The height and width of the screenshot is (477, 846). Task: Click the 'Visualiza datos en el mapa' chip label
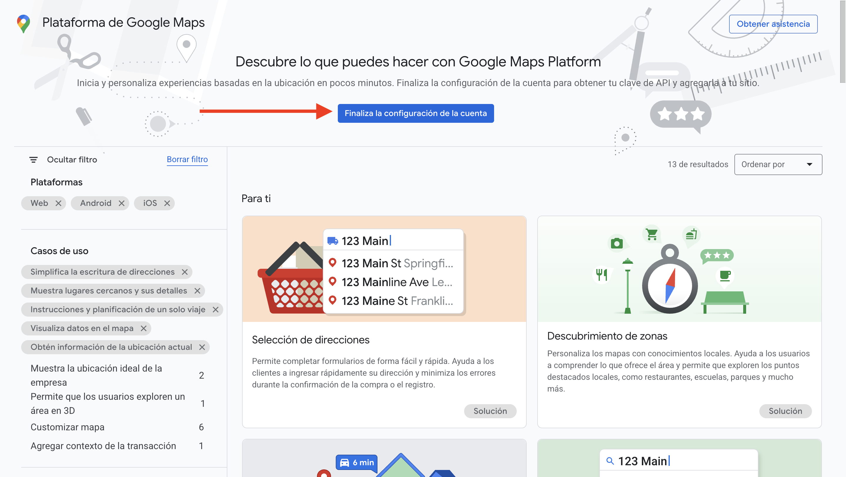82,328
